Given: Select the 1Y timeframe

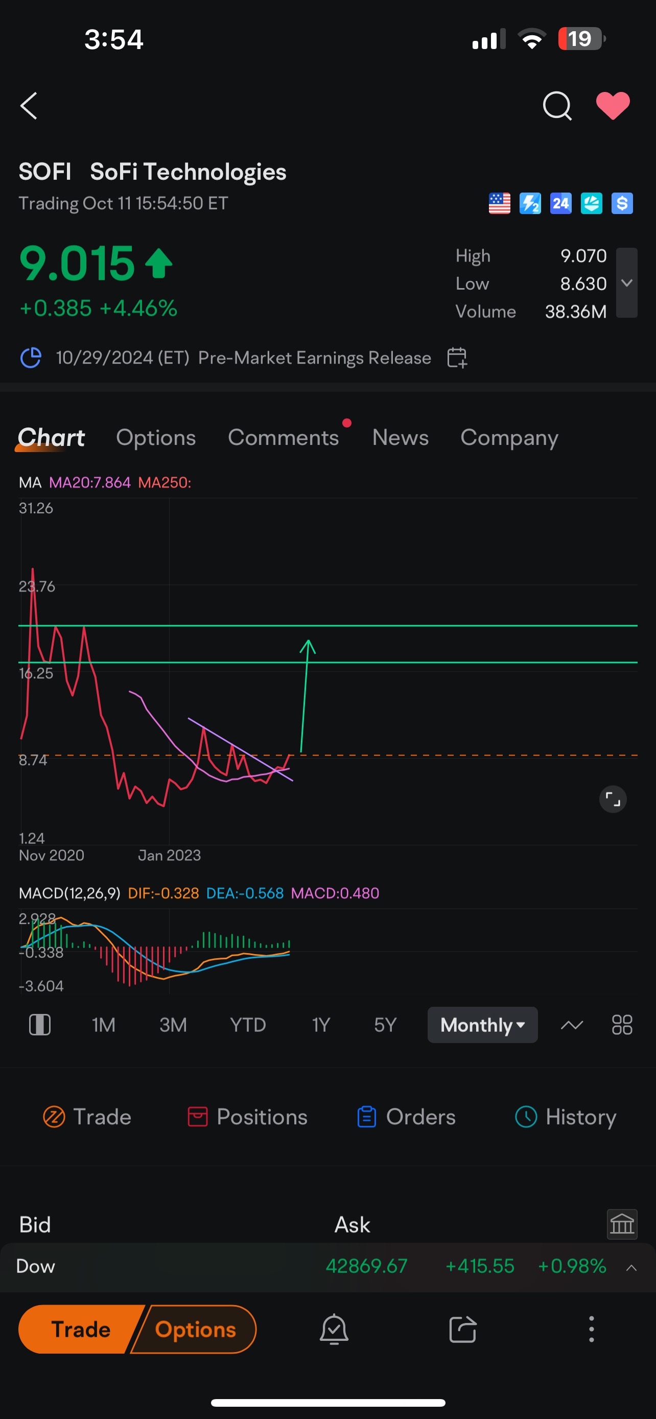Looking at the screenshot, I should pyautogui.click(x=320, y=1025).
